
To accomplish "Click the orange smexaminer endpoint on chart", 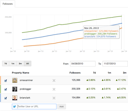I will tap(122, 28).
